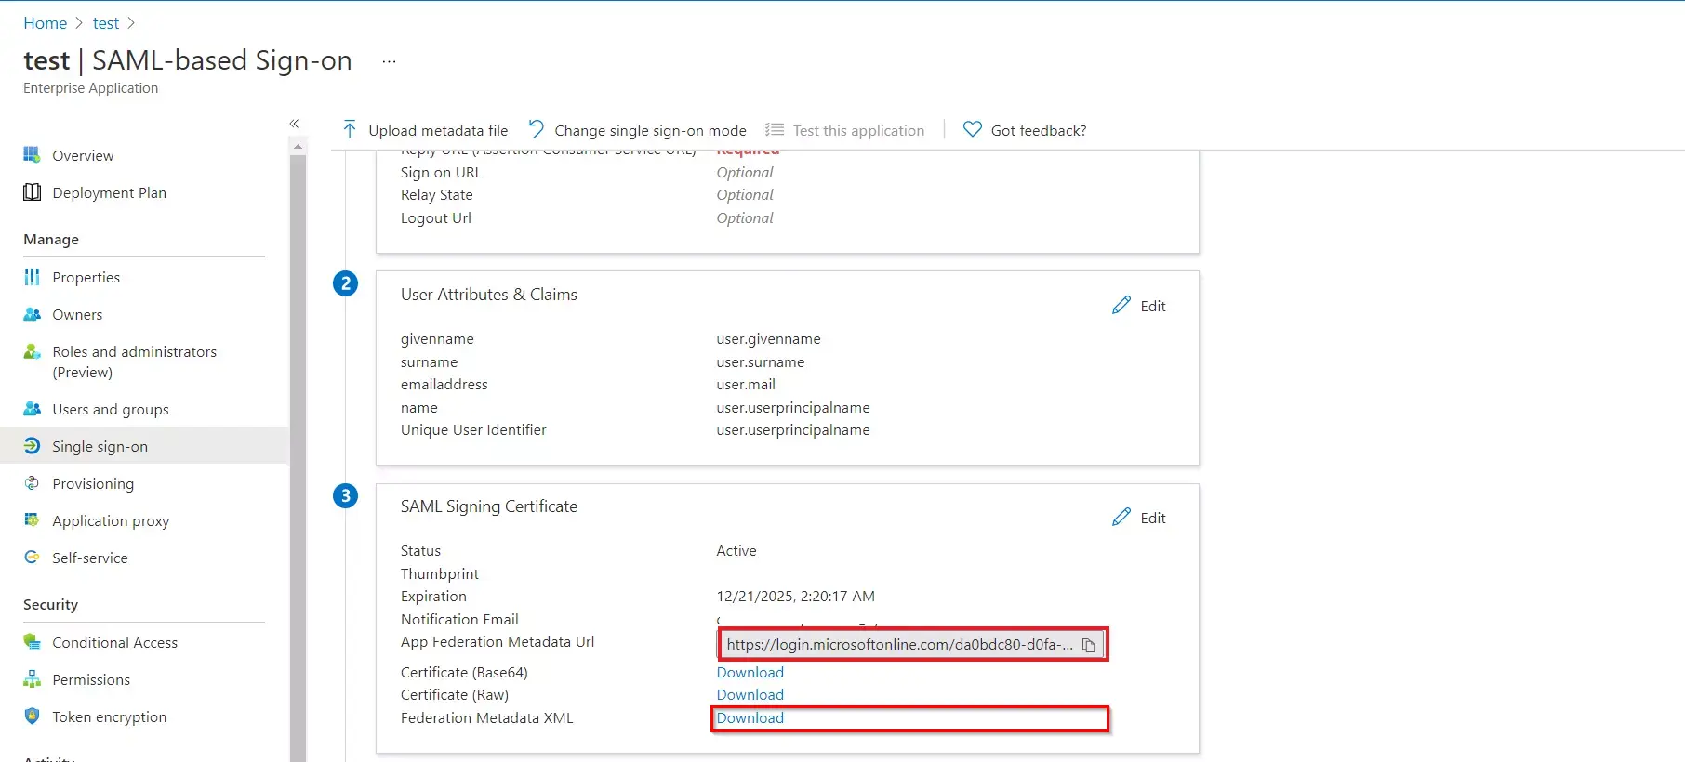Download Certificate (Base64)
Viewport: 1685px width, 762px height.
[750, 672]
